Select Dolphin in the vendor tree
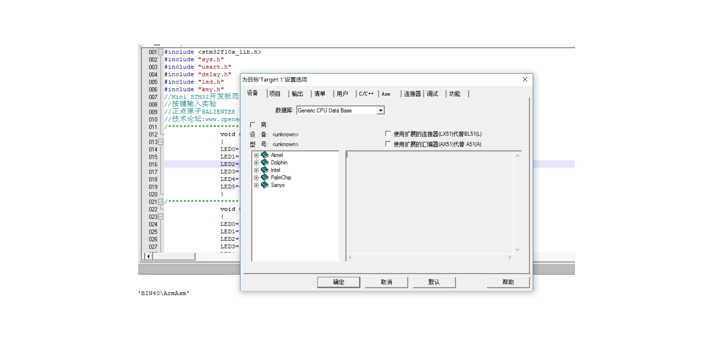The height and width of the screenshot is (347, 717). [x=279, y=162]
